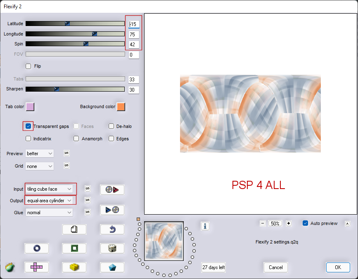Enable the Flip checkbox
358x279 pixels.
coord(28,66)
